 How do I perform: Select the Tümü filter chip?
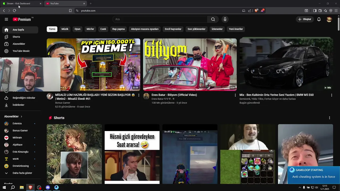(x=52, y=29)
